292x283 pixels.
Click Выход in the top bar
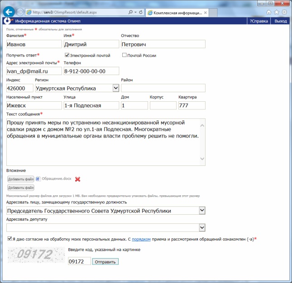(281, 21)
